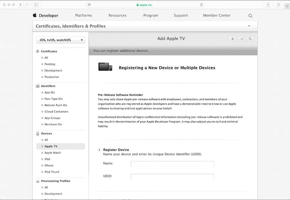The image size is (290, 200).
Task: Click the Developer home link
Action: (48, 16)
